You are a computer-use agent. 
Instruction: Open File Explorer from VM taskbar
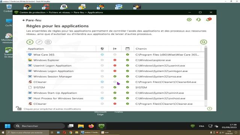(x=81, y=126)
